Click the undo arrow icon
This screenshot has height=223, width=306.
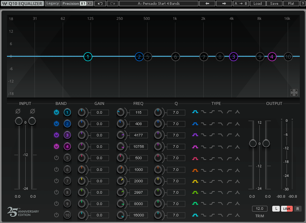(x=100, y=4)
